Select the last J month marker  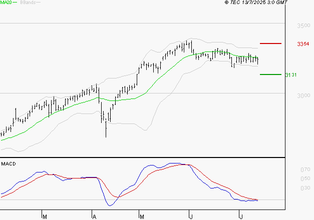pyautogui.click(x=241, y=216)
